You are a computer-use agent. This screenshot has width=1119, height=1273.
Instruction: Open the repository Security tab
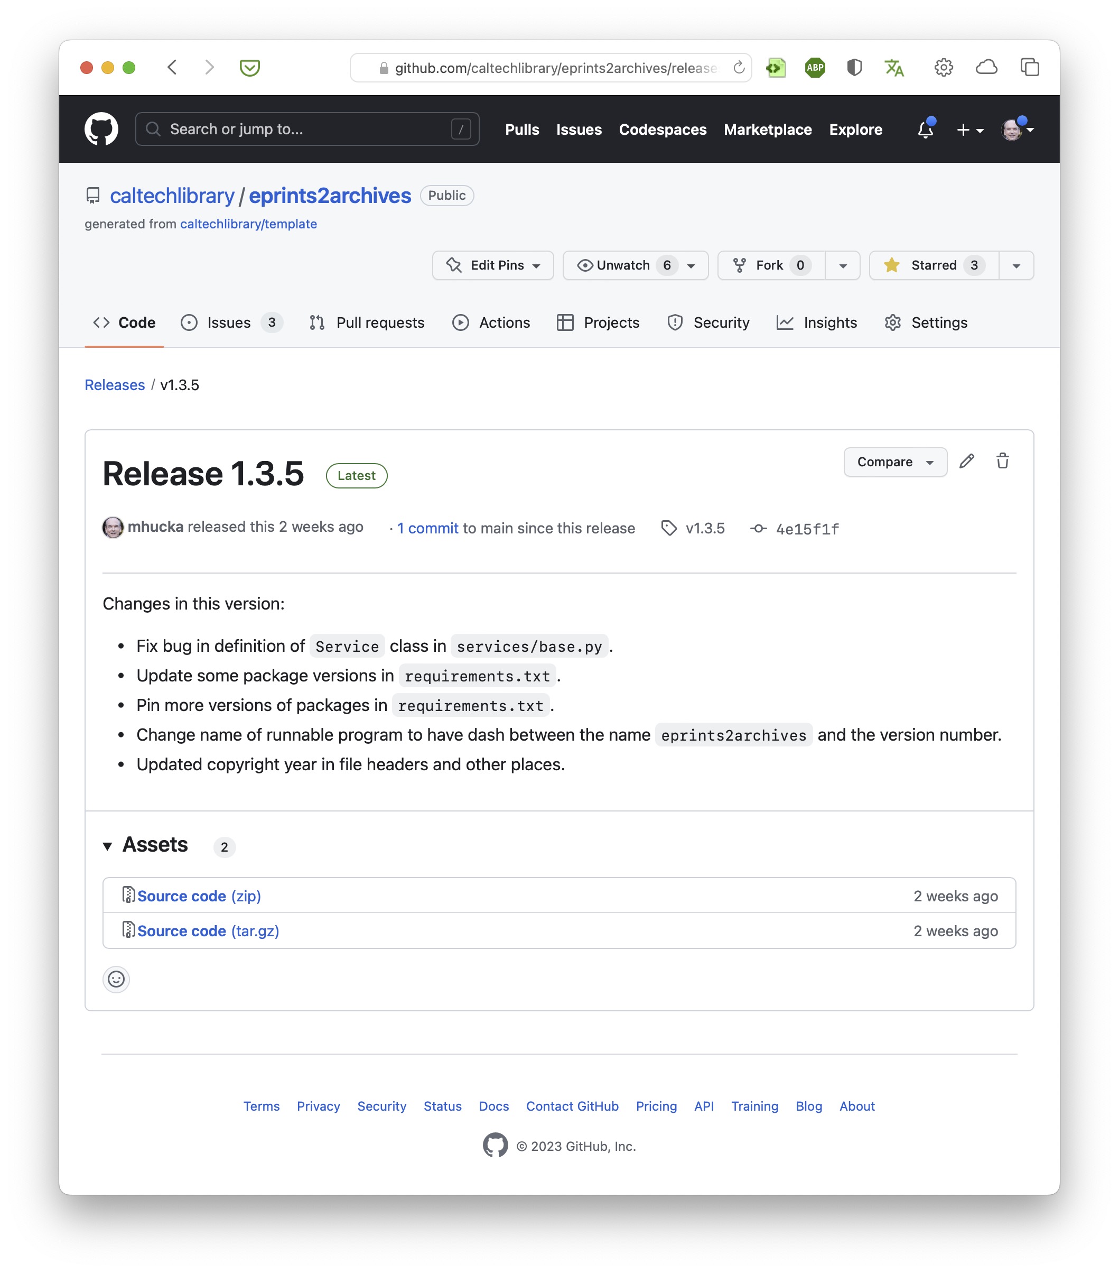[708, 322]
